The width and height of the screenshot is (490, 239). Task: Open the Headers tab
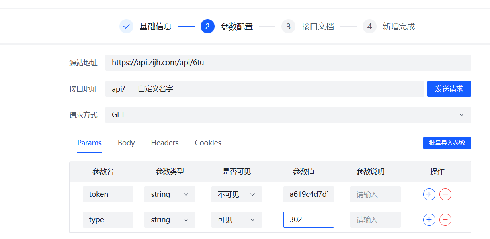[x=164, y=143]
